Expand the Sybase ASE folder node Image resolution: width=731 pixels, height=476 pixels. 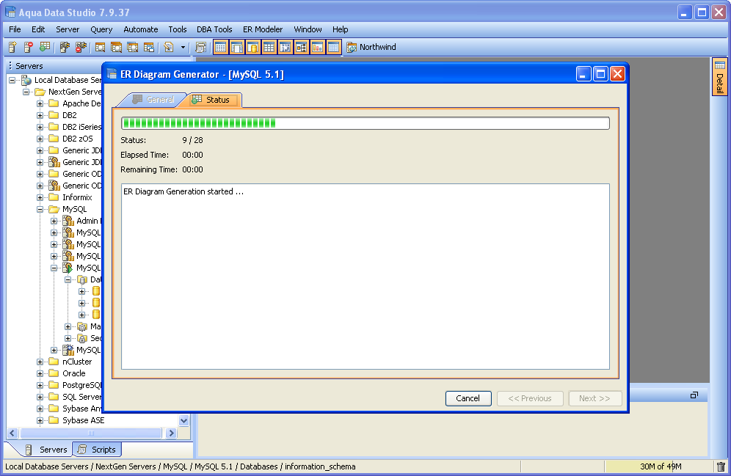tap(40, 420)
